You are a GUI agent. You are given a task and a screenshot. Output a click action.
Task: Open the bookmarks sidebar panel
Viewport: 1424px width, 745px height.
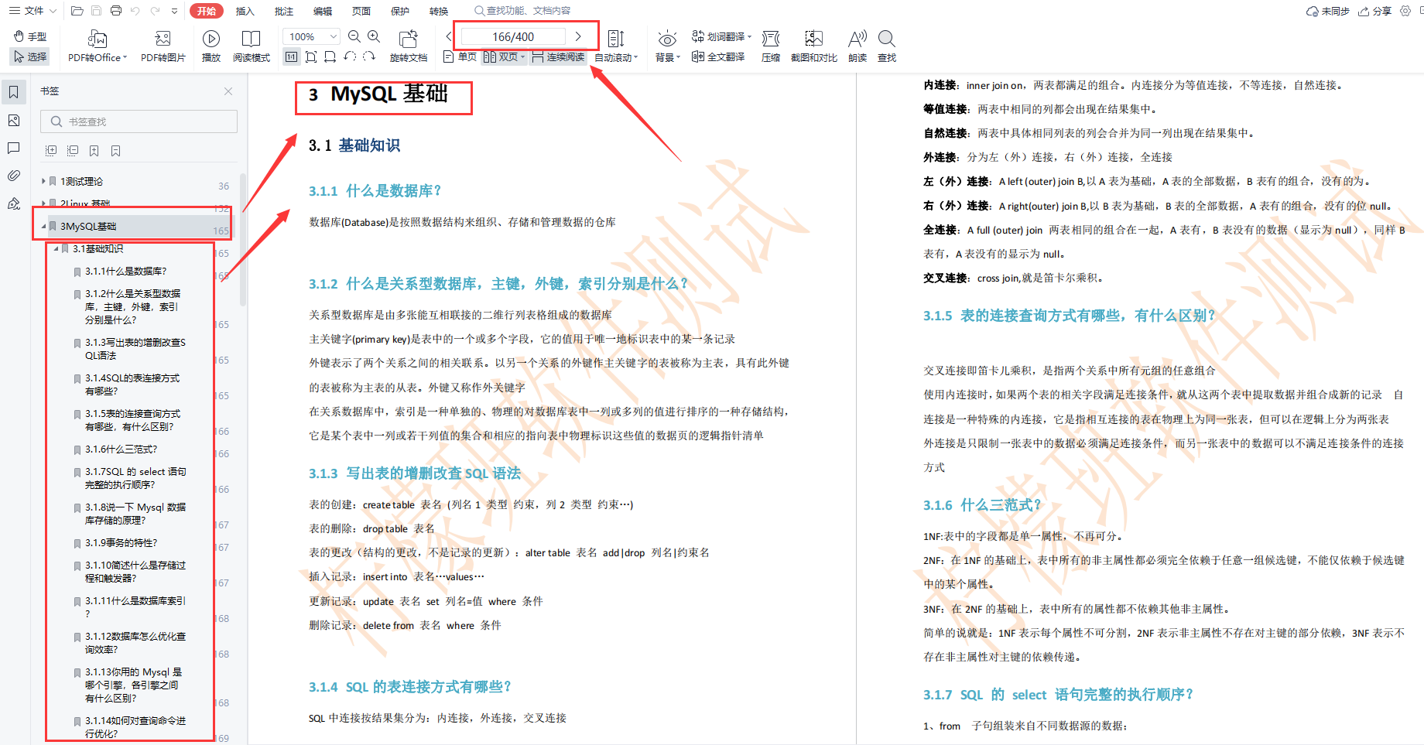[14, 93]
